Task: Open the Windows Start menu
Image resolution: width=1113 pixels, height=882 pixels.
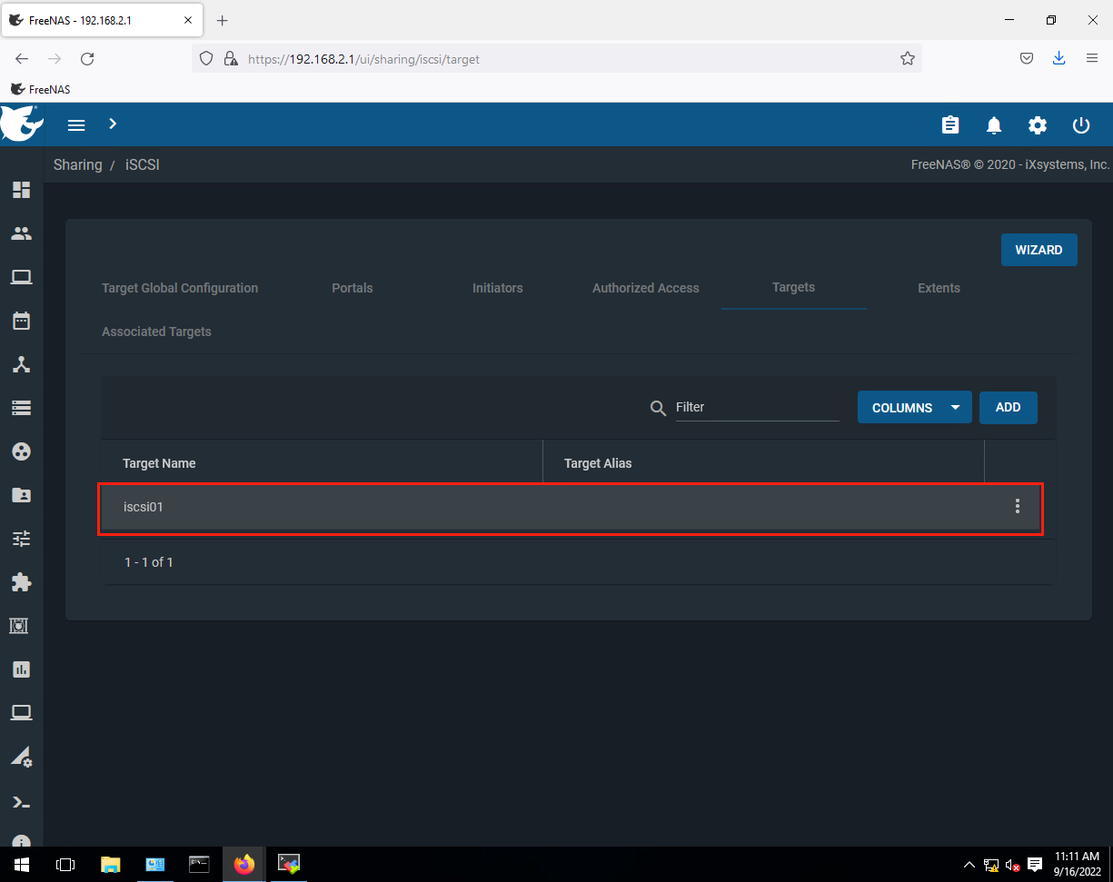Action: click(x=22, y=864)
